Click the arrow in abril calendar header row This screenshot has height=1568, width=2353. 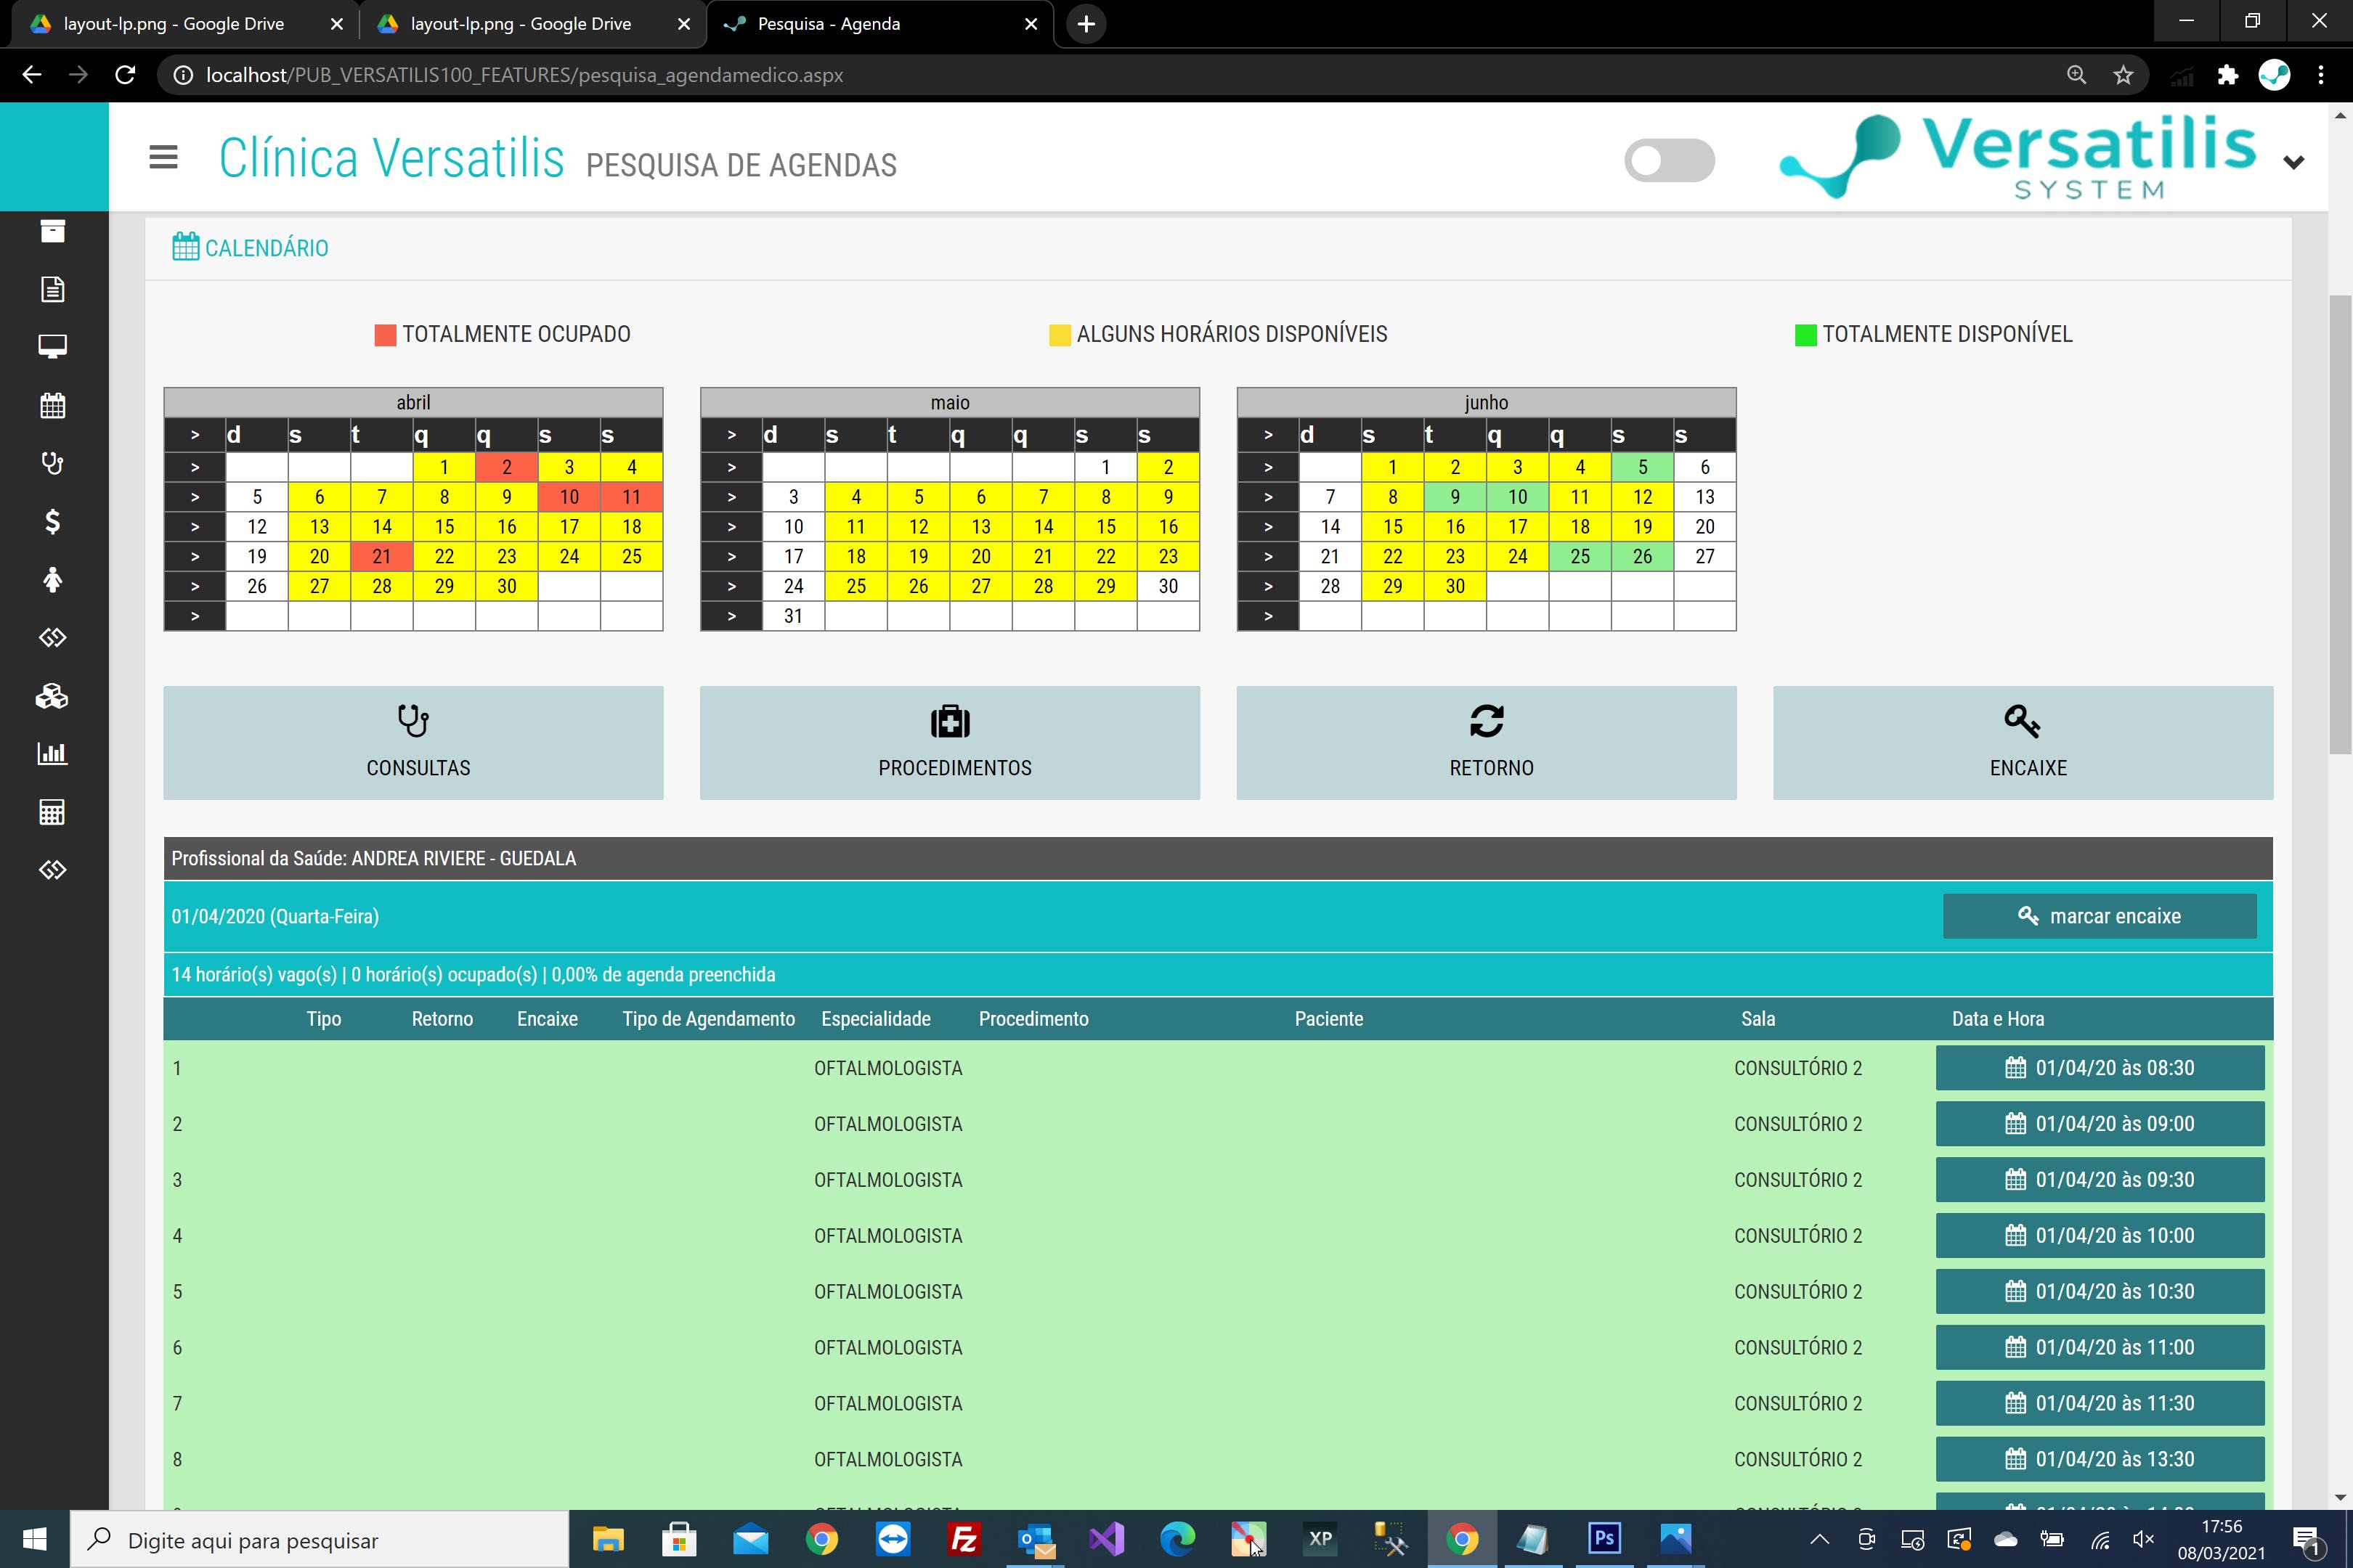click(x=195, y=435)
